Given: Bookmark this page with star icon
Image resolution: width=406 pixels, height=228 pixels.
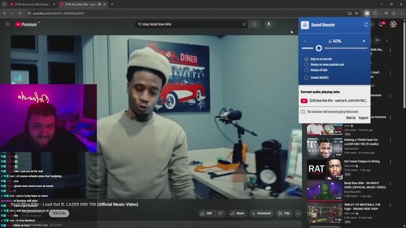Looking at the screenshot, I should 357,13.
